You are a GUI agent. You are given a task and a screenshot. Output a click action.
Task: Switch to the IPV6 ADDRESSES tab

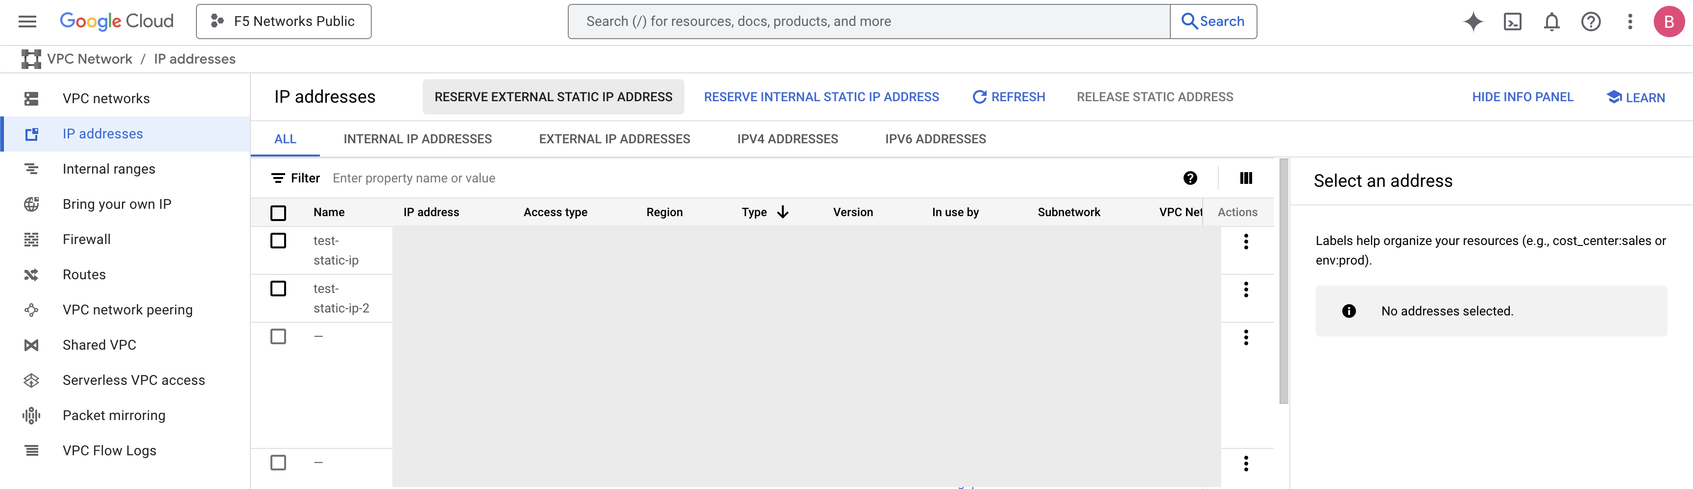[935, 138]
